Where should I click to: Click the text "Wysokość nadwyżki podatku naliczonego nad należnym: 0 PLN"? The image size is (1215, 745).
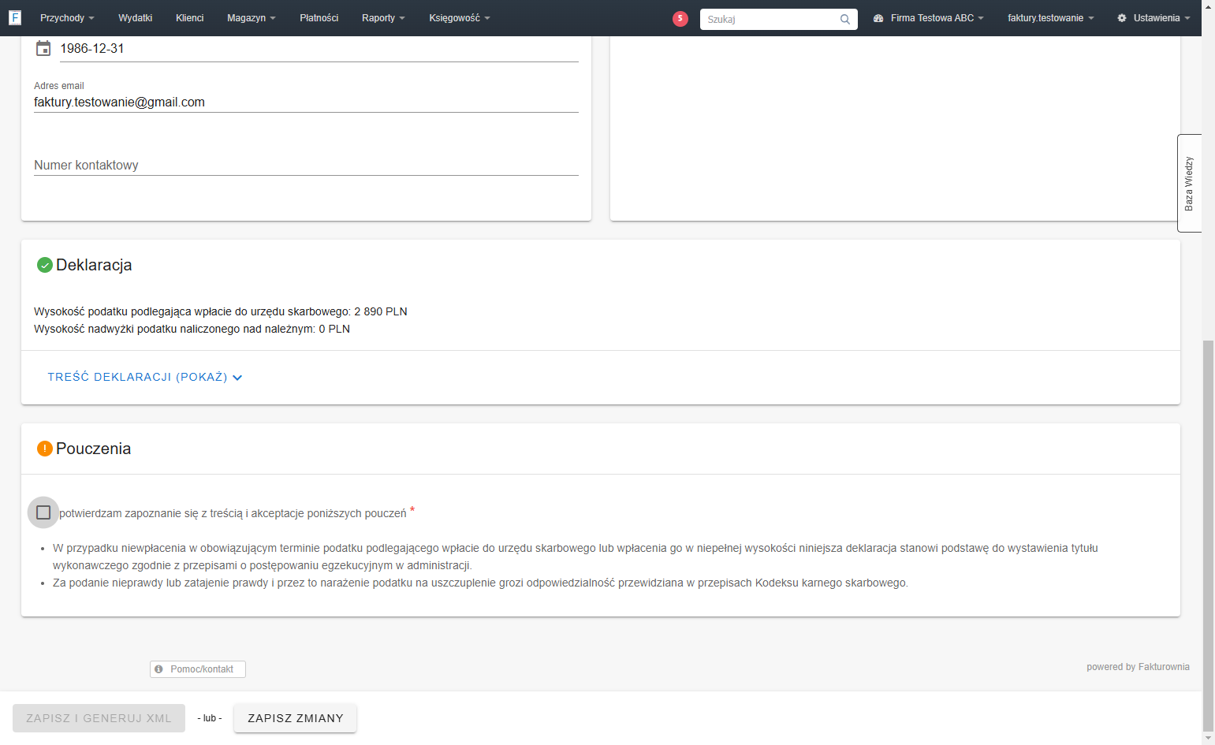click(192, 329)
